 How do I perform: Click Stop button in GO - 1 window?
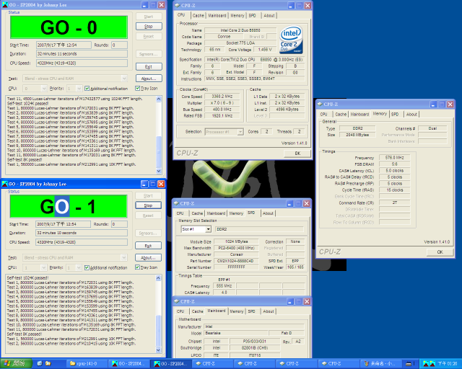coord(148,205)
